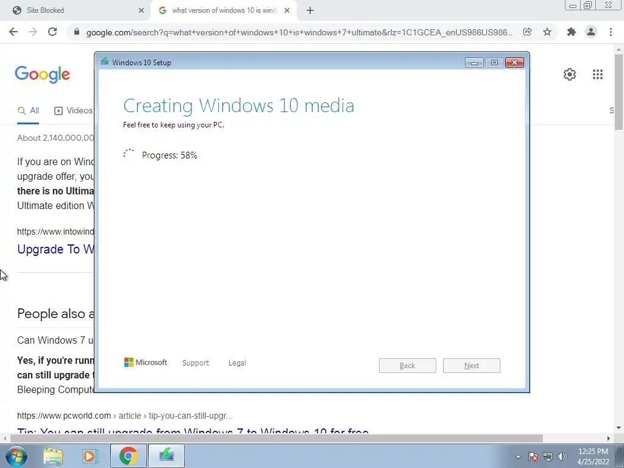This screenshot has height=468, width=624.
Task: Switch to Chrome on the taskbar
Action: pos(128,456)
